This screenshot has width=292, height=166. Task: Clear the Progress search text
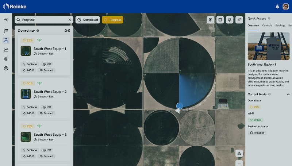pyautogui.click(x=70, y=20)
